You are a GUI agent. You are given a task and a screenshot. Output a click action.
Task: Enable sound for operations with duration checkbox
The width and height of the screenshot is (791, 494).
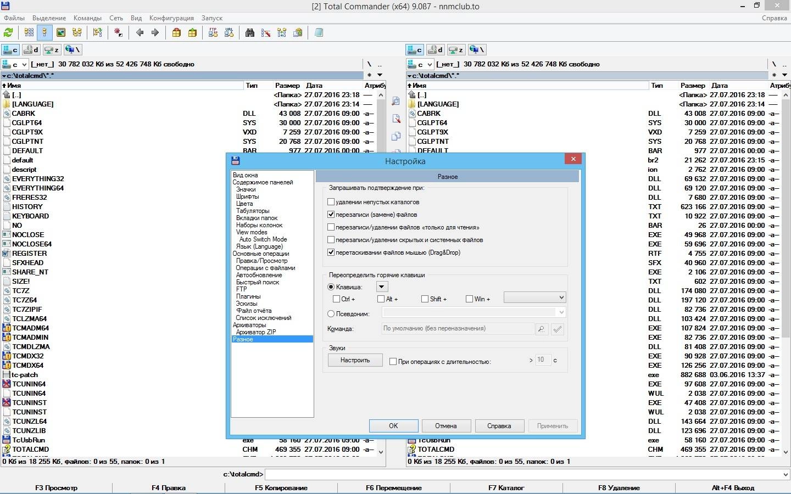coord(393,361)
